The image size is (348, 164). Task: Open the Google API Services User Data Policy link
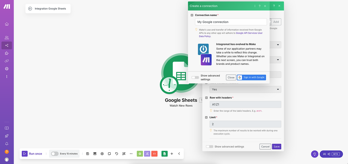click(231, 35)
